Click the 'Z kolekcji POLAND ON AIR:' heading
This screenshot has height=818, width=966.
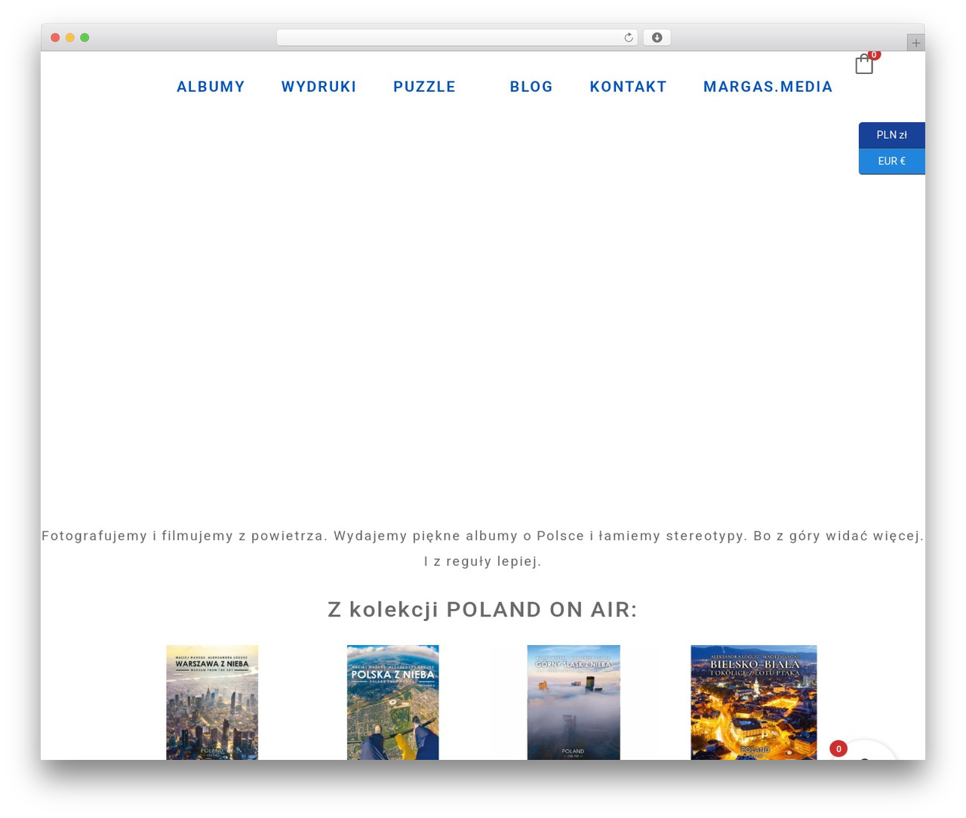[483, 610]
